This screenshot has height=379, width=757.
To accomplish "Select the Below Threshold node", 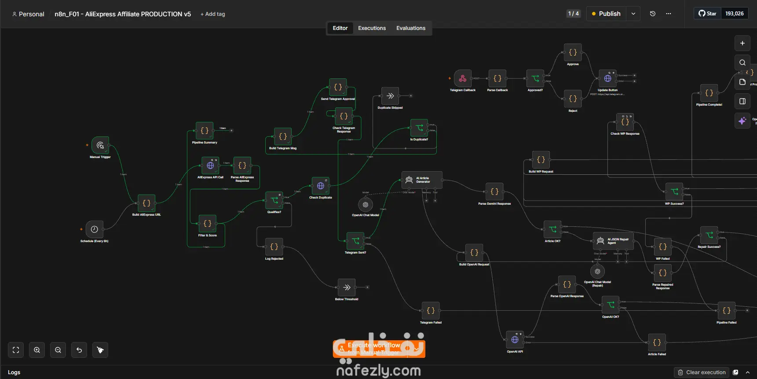I will click(x=347, y=287).
